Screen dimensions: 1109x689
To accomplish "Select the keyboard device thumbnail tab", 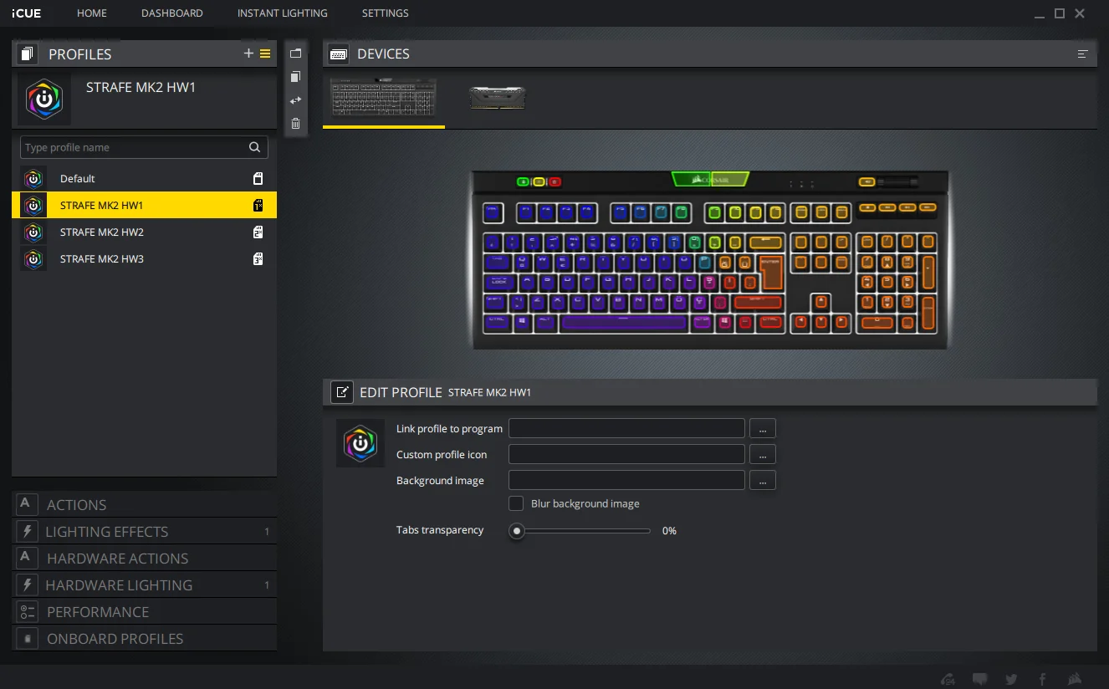I will click(x=384, y=100).
